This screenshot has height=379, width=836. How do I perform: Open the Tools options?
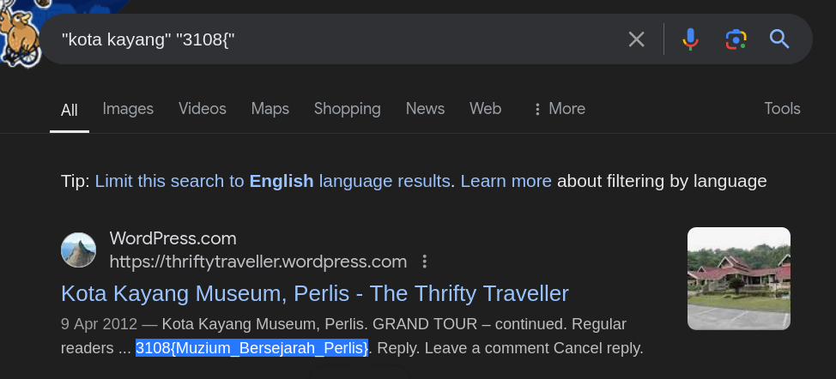click(782, 109)
